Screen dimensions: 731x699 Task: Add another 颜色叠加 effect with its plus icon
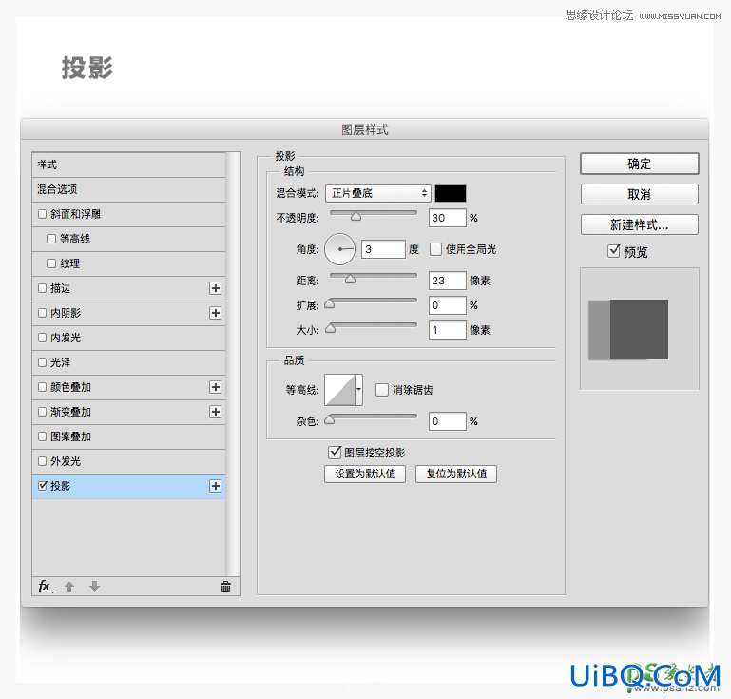[x=216, y=387]
